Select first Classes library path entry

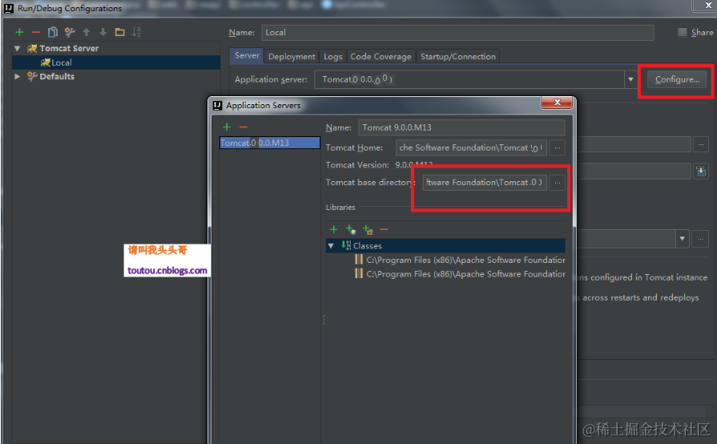click(460, 260)
